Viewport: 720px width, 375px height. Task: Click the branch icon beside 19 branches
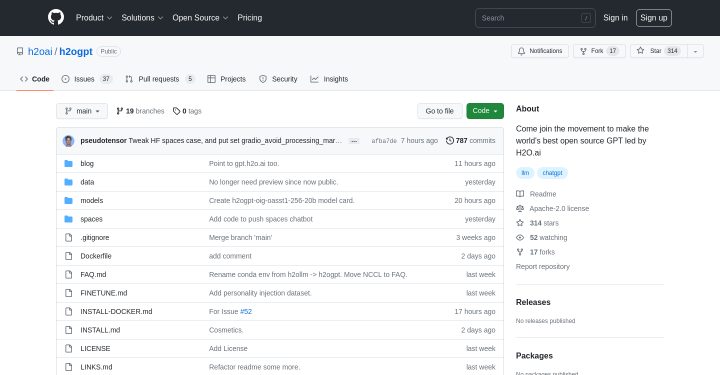tap(120, 111)
